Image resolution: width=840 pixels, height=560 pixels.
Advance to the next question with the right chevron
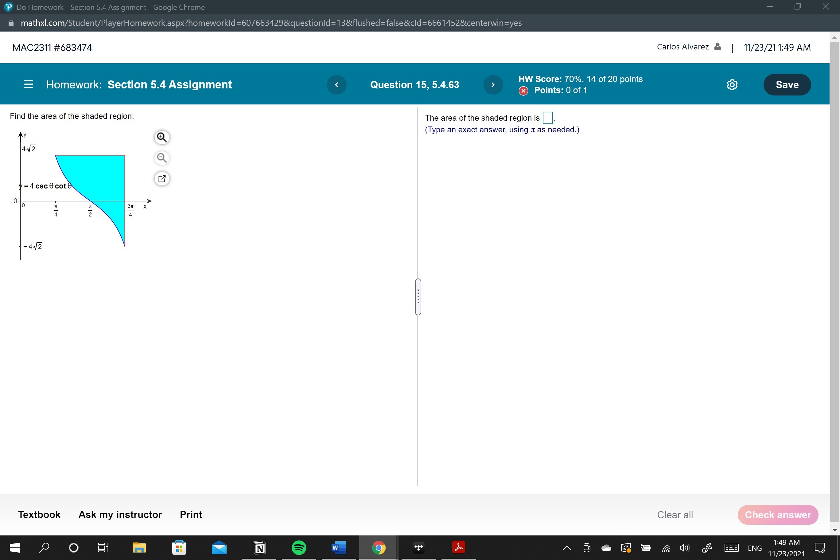pos(493,85)
